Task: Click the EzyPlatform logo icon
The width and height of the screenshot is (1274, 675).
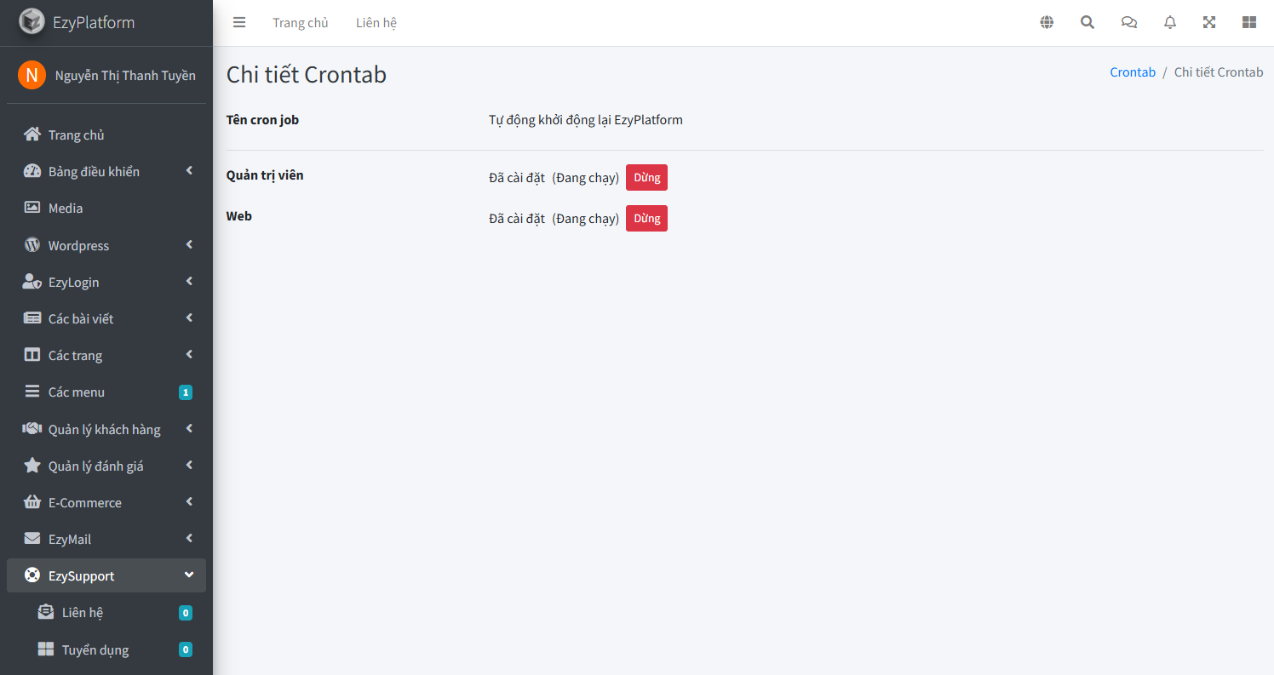Action: click(x=32, y=21)
